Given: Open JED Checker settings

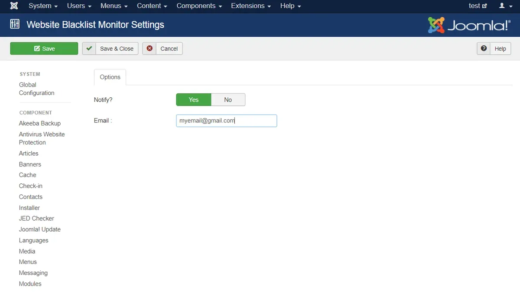Looking at the screenshot, I should point(36,218).
